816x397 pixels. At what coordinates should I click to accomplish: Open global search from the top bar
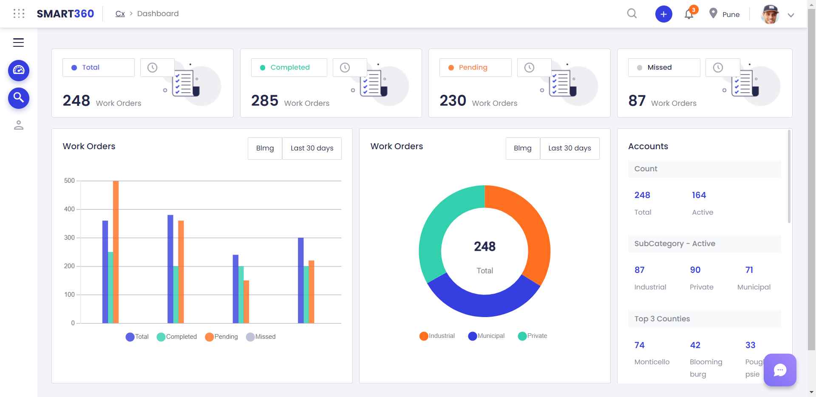632,14
